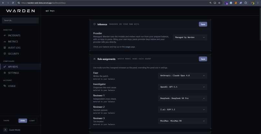261x134 pixels.
Task: Click the Metrics gauge icon in sidebar
Action: point(5,42)
